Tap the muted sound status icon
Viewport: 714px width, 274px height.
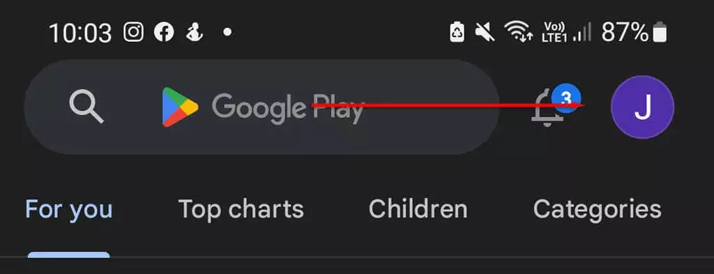tap(485, 32)
